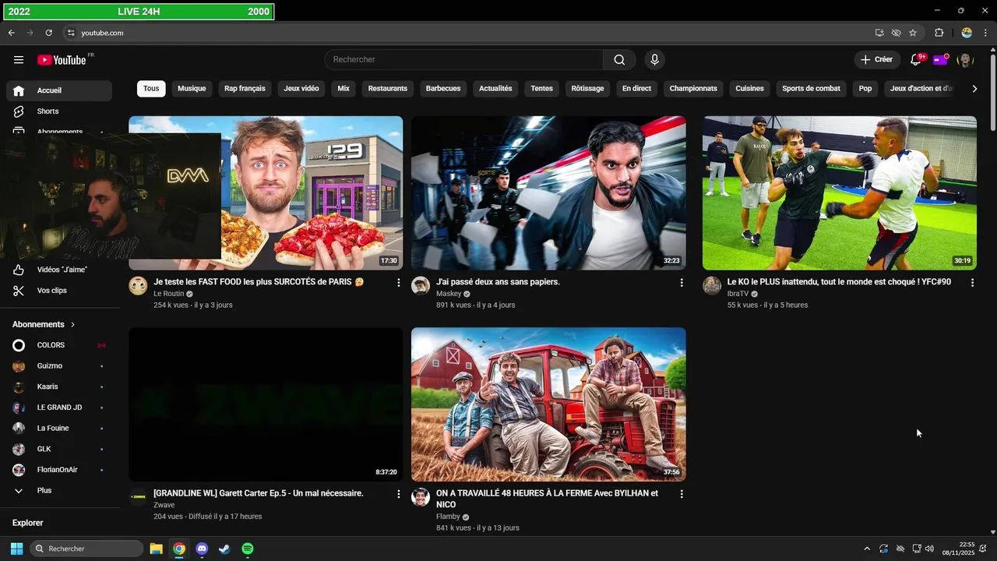Bookmark this page with star icon

913,33
